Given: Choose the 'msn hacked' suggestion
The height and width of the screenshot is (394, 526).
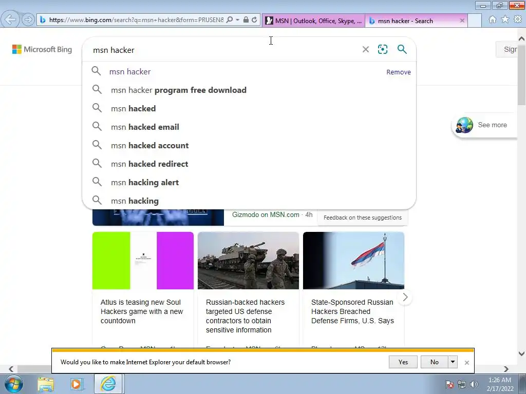Looking at the screenshot, I should click(x=249, y=109).
